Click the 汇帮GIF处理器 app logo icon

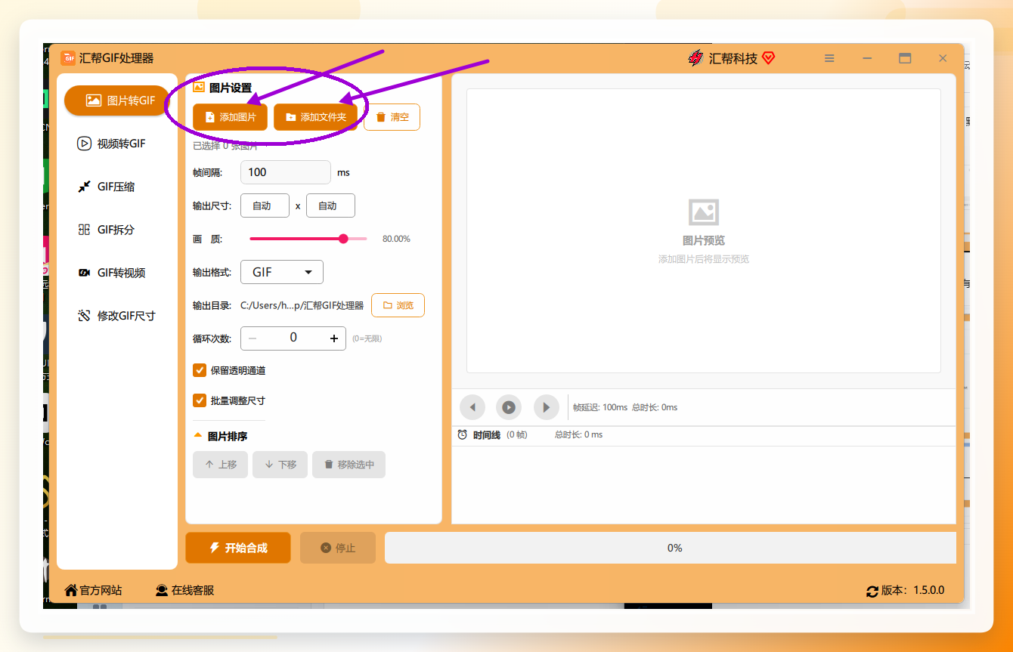click(x=68, y=58)
